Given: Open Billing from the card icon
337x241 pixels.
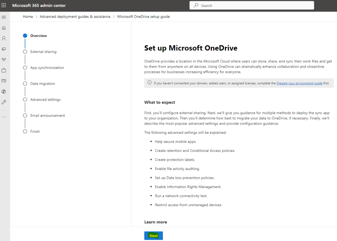Looking at the screenshot, I should click(4, 81).
